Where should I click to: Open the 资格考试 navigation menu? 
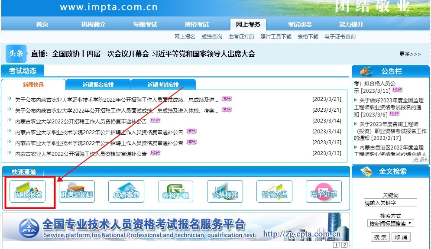(196, 24)
